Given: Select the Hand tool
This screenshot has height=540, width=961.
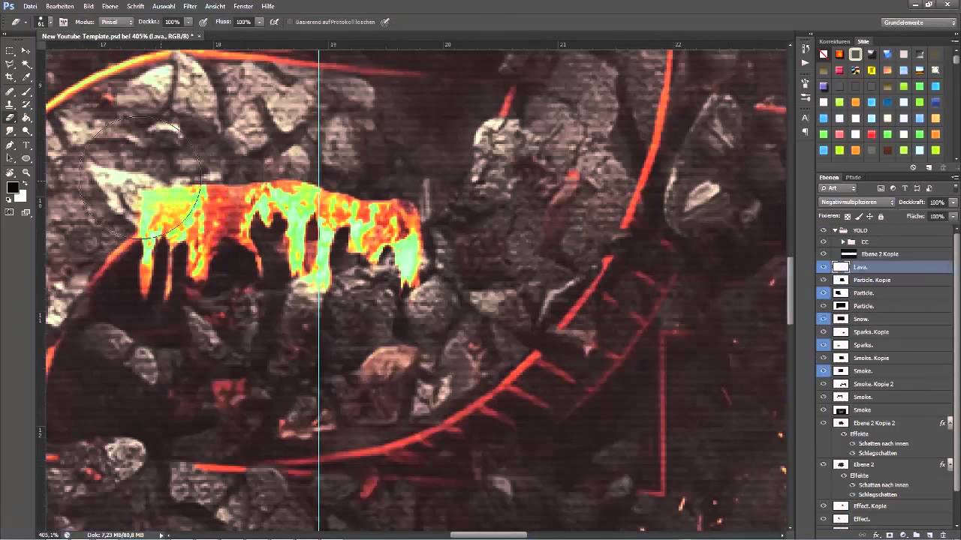Looking at the screenshot, I should [11, 172].
